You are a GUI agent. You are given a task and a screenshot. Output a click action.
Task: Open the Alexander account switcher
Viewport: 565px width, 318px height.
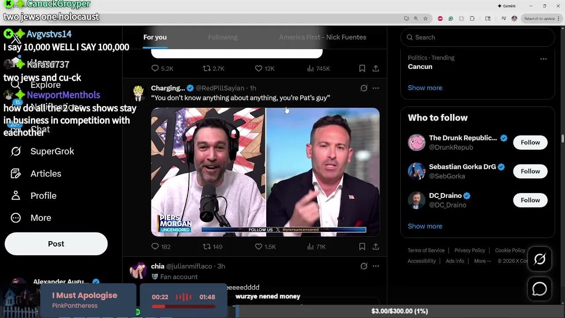point(56,283)
